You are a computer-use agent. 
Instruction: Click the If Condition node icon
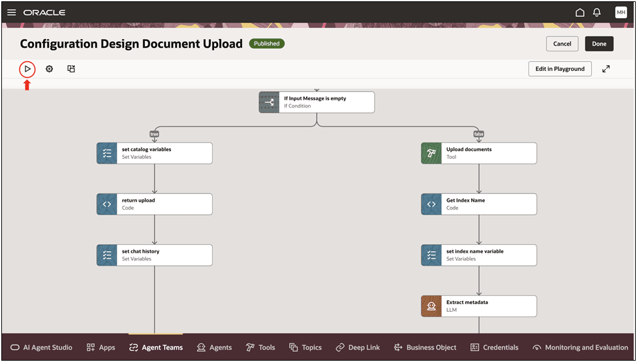pos(269,102)
